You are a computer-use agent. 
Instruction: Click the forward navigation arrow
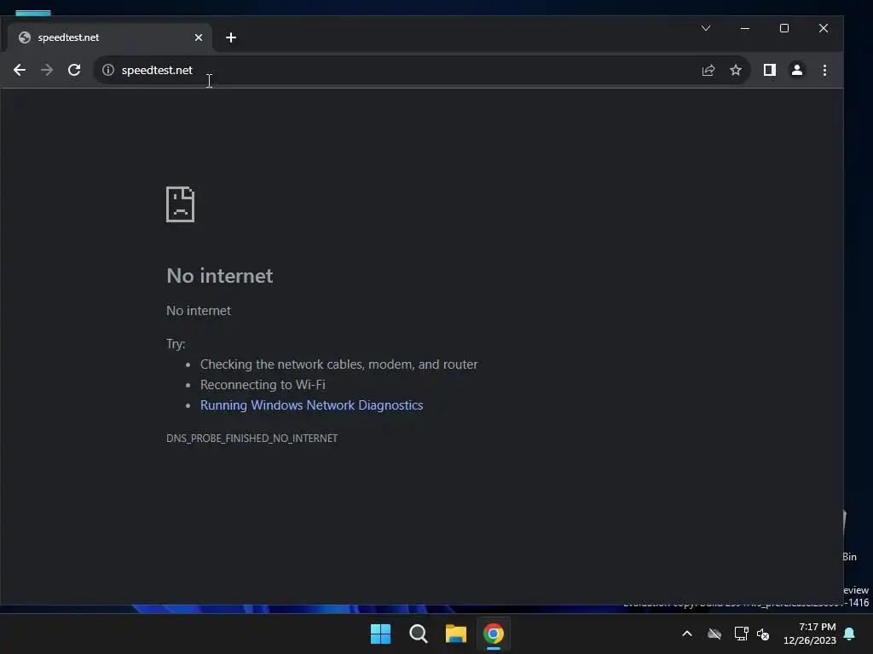[x=47, y=70]
